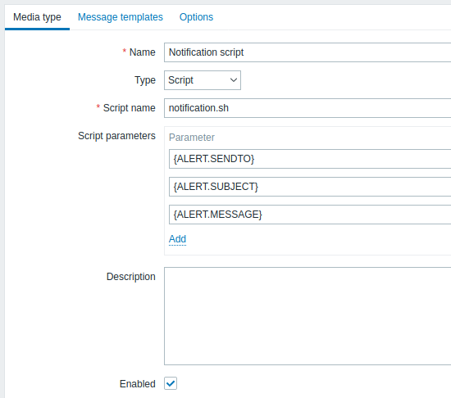The height and width of the screenshot is (398, 451).
Task: Click the Parameter column header
Action: point(192,138)
